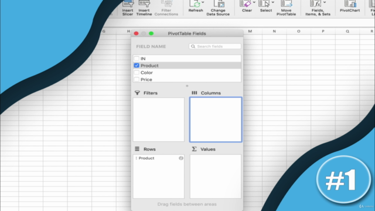Click inside the Columns drop area

pos(216,120)
